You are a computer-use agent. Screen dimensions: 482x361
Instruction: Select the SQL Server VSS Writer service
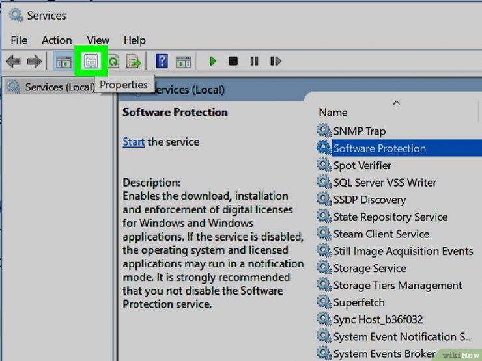point(385,183)
